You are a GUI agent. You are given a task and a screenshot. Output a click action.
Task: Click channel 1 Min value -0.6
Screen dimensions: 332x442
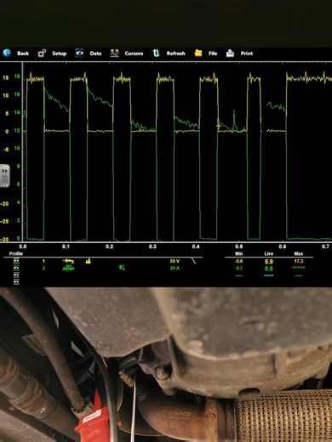(x=238, y=261)
